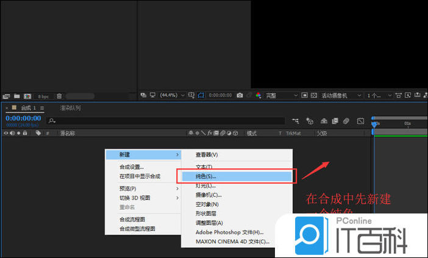Click the new folder icon in project panel
Viewport: 428px width, 258px height.
17,96
